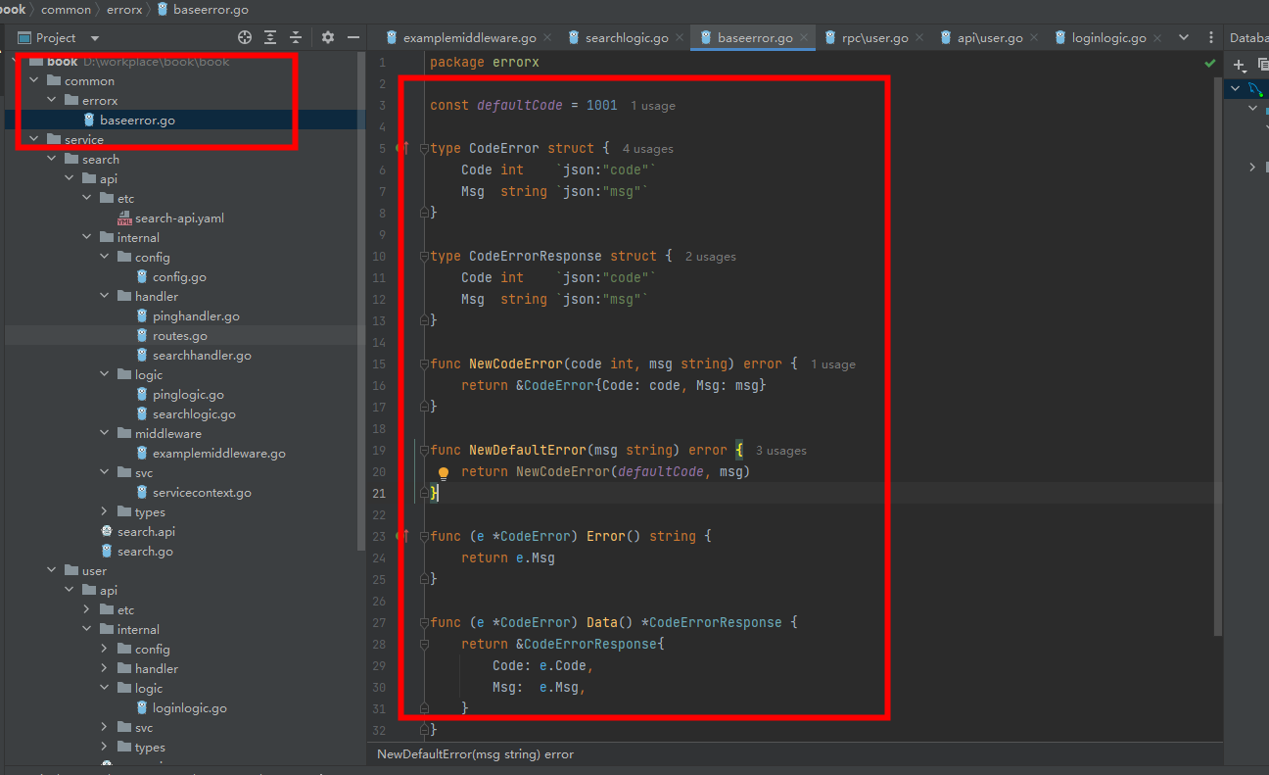
Task: Expand all nodes in Project tree
Action: coord(270,37)
